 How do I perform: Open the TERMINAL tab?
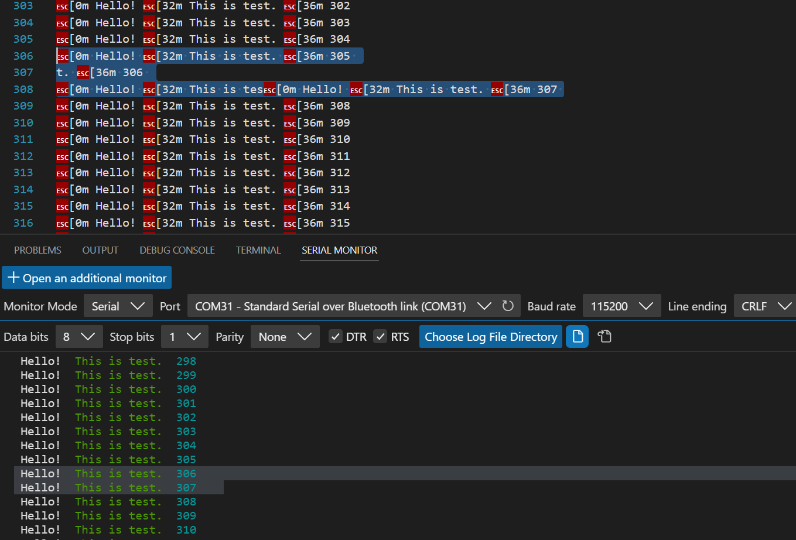pos(258,250)
